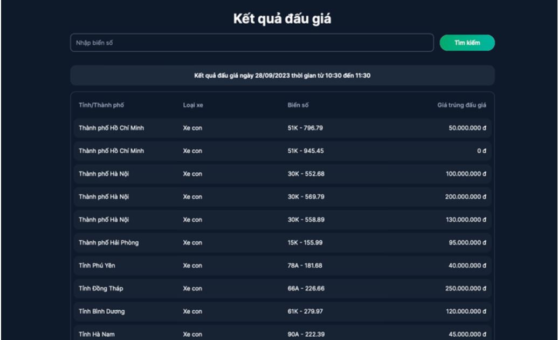Viewport: 558px width, 340px height.
Task: Click plate number 90A - 222.39
Action: point(306,334)
